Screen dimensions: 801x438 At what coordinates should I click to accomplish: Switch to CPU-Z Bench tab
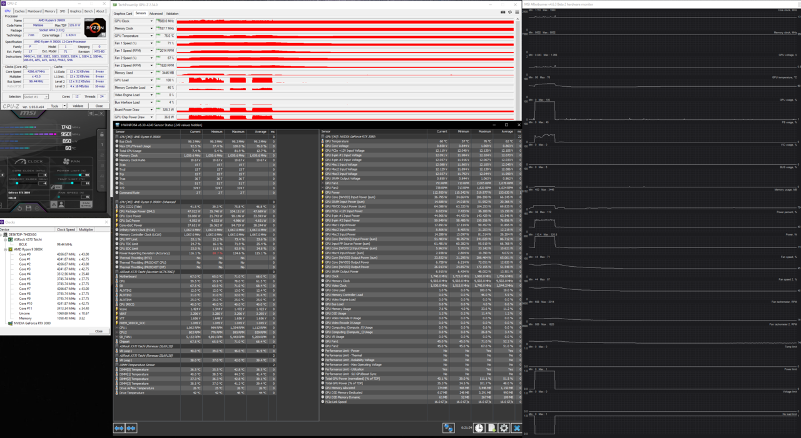coord(89,11)
